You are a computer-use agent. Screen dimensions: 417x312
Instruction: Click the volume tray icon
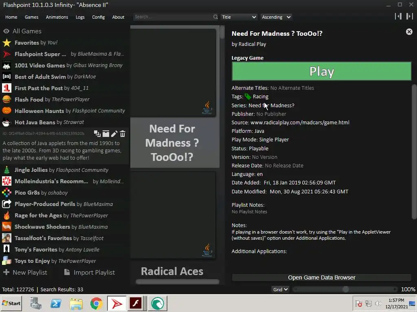click(x=377, y=303)
